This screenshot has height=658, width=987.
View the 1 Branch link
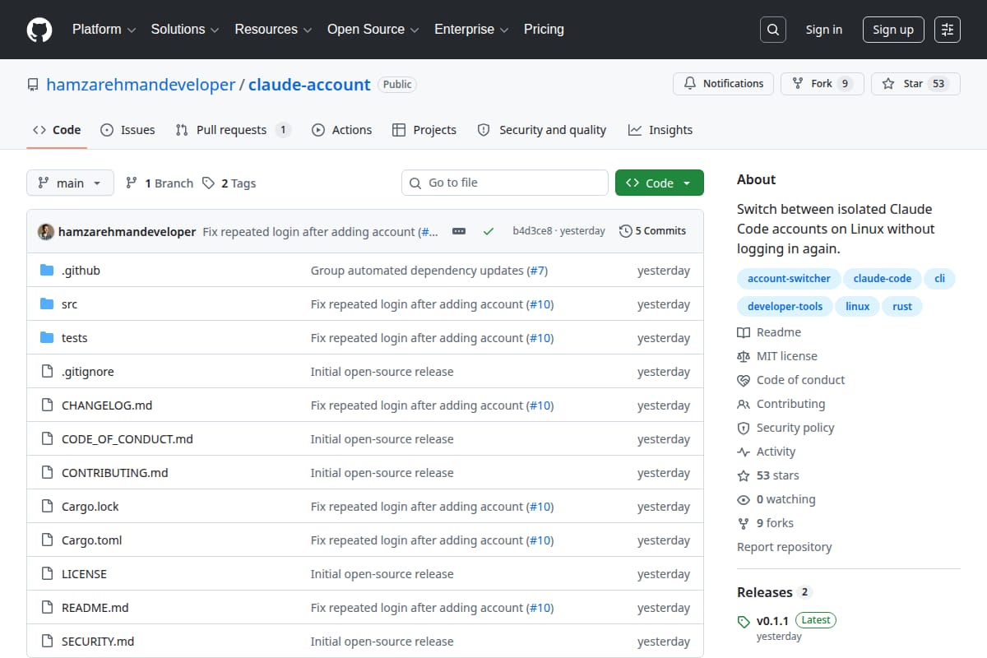[160, 183]
